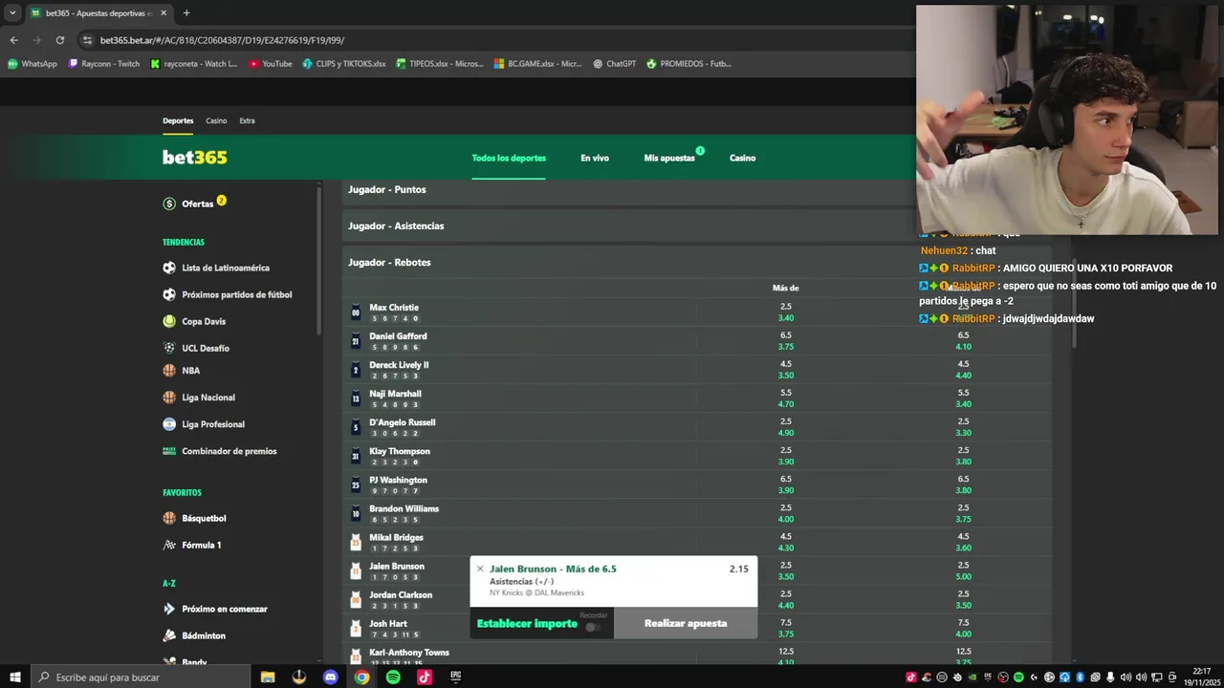Open Liga Nacional in sidebar

[208, 398]
